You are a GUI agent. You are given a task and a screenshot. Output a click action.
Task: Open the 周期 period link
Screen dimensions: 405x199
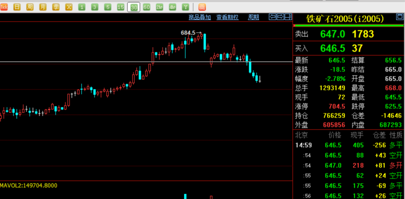click(254, 17)
